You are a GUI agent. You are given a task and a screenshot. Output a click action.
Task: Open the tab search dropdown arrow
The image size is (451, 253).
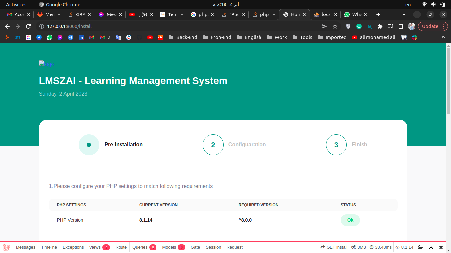404,14
